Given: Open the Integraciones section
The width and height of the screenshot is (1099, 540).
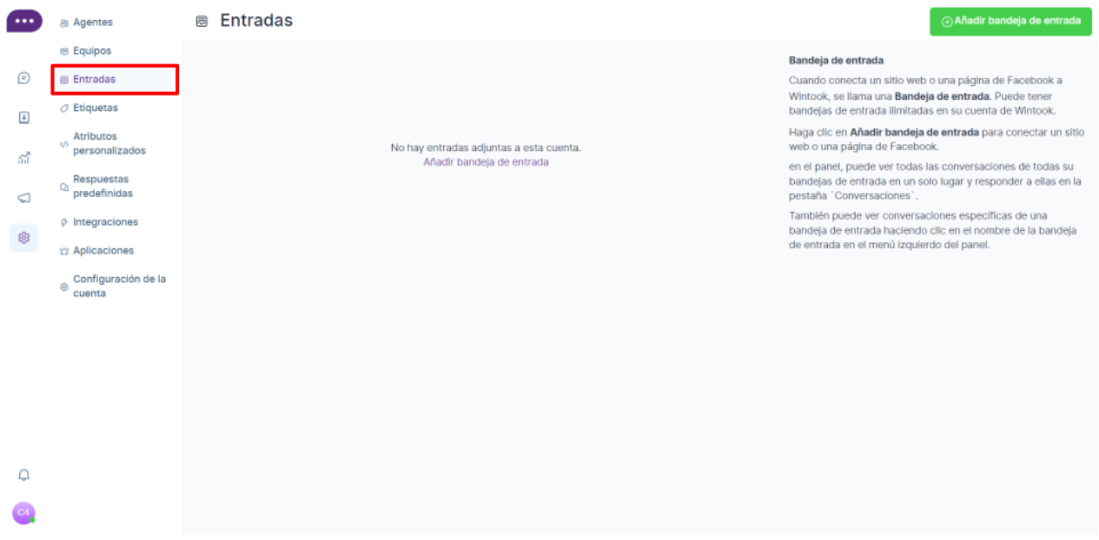Looking at the screenshot, I should click(x=104, y=222).
